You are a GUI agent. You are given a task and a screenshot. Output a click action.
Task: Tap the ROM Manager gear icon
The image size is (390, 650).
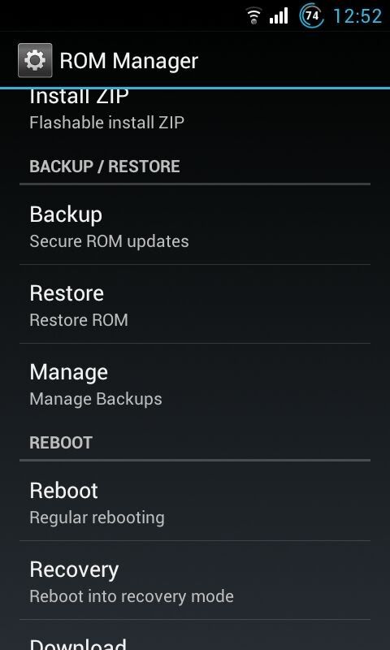click(35, 60)
